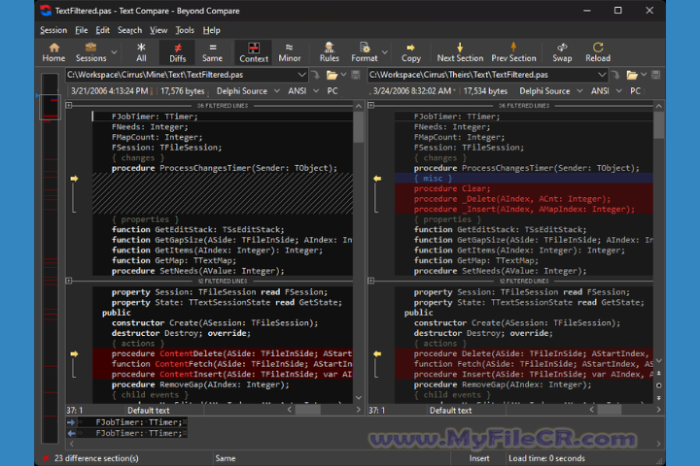This screenshot has width=700, height=466.
Task: Toggle Minor differences display
Action: point(290,52)
